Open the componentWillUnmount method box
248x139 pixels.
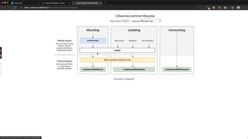pyautogui.click(x=177, y=69)
